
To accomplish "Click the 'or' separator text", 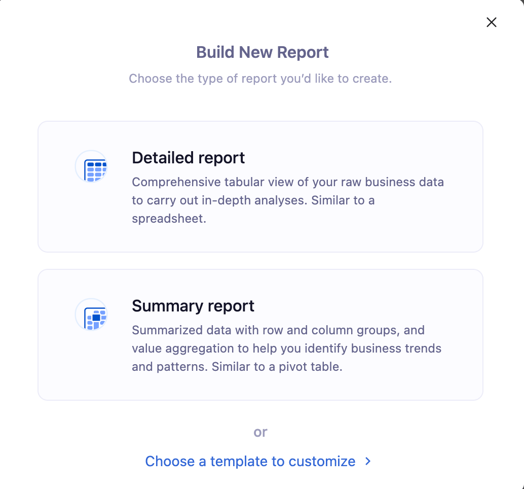I will click(260, 432).
